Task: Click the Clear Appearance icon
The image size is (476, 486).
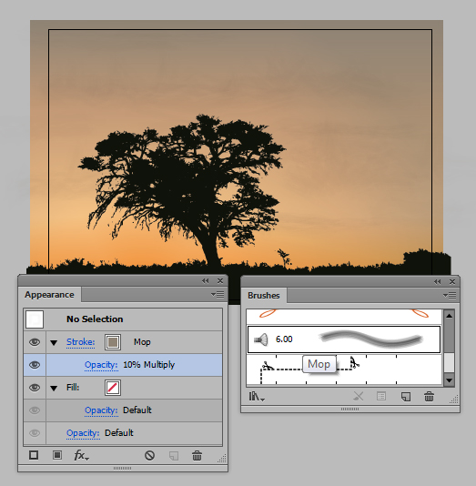Action: click(149, 455)
